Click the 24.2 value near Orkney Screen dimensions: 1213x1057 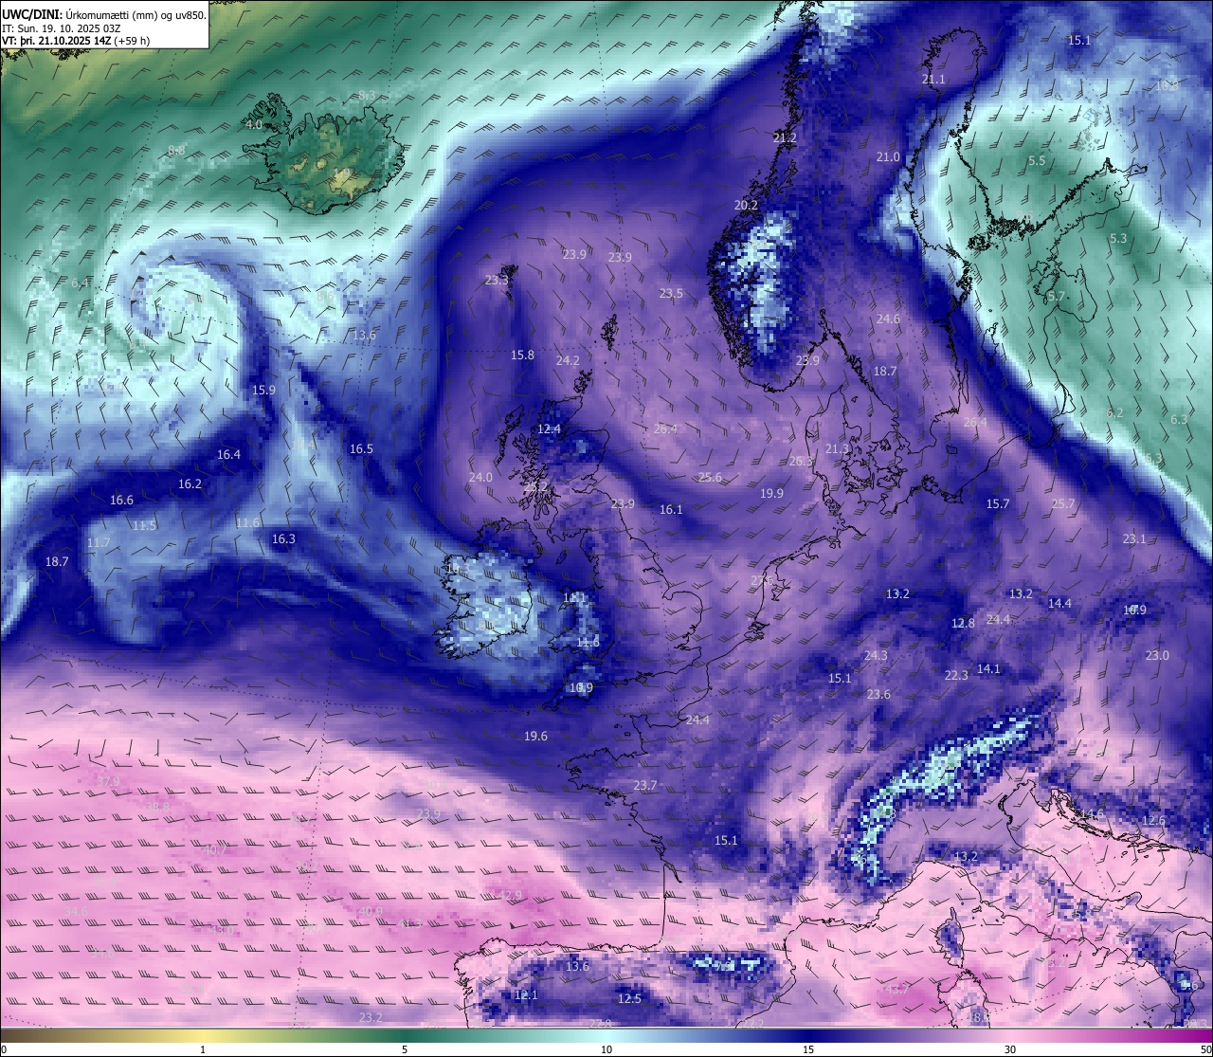click(x=568, y=361)
